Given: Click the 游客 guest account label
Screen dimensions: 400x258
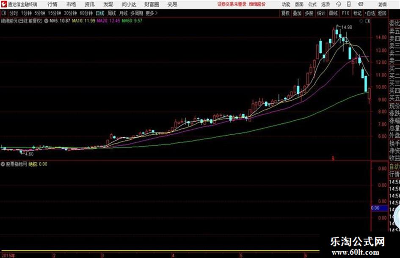Looking at the screenshot, I should (383, 4).
